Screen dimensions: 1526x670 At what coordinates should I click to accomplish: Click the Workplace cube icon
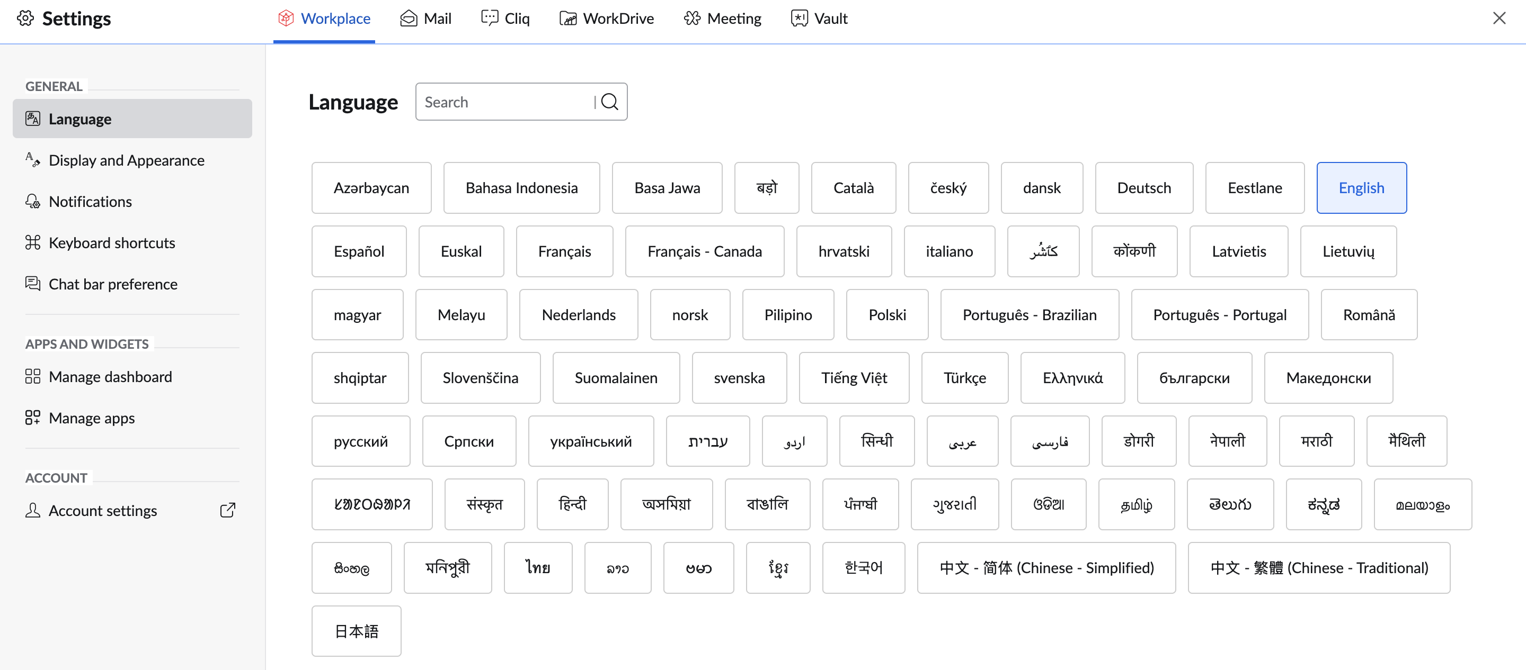tap(286, 19)
